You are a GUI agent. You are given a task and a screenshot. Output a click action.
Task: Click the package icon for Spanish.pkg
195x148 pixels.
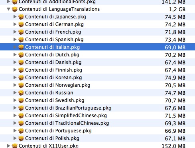pyautogui.click(x=21, y=40)
